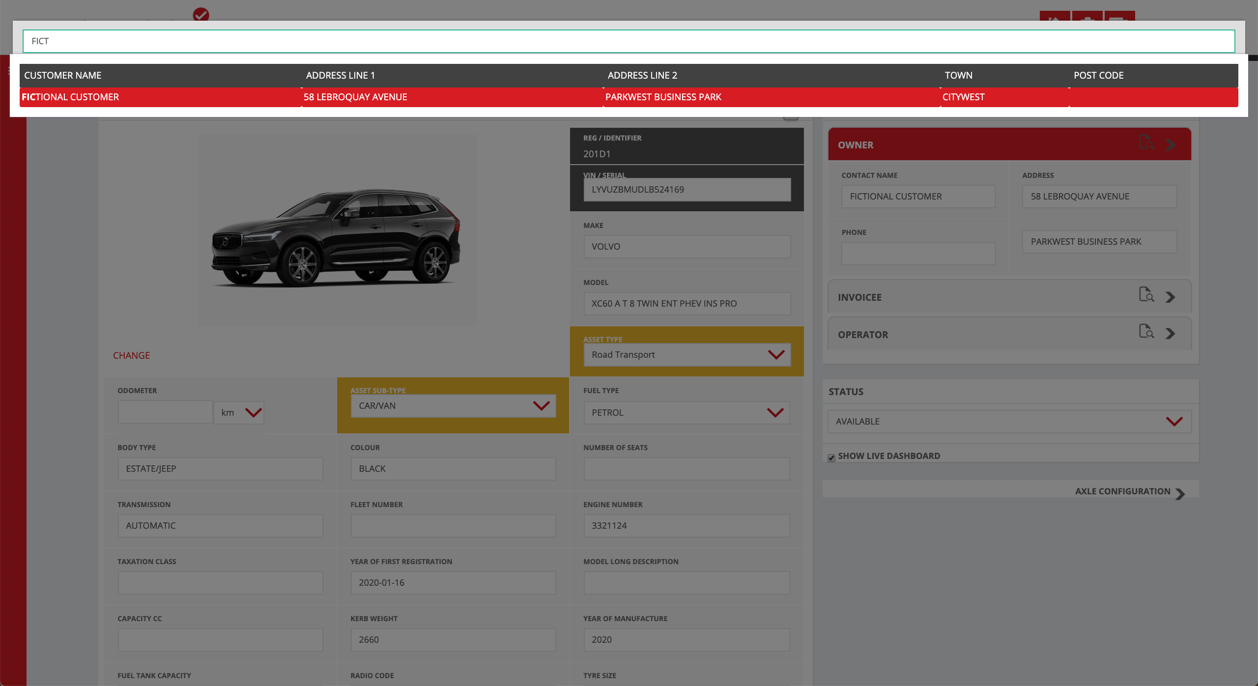Click the Odometer input field

click(x=165, y=412)
